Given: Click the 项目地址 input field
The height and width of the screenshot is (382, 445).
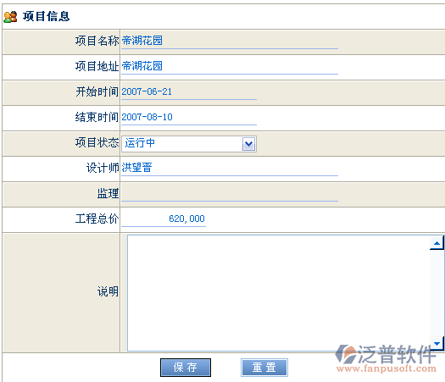Looking at the screenshot, I should (x=230, y=67).
